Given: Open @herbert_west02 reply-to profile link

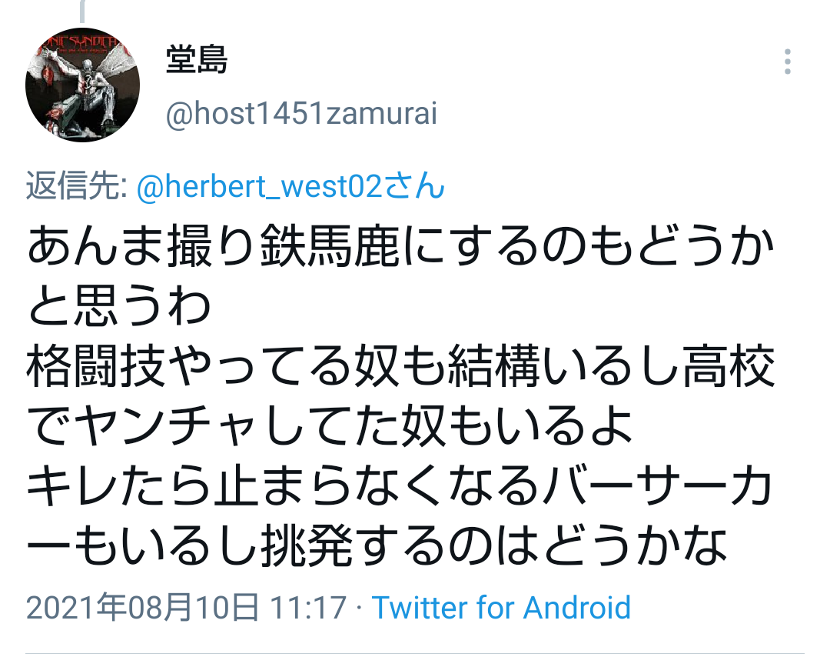Looking at the screenshot, I should click(260, 186).
